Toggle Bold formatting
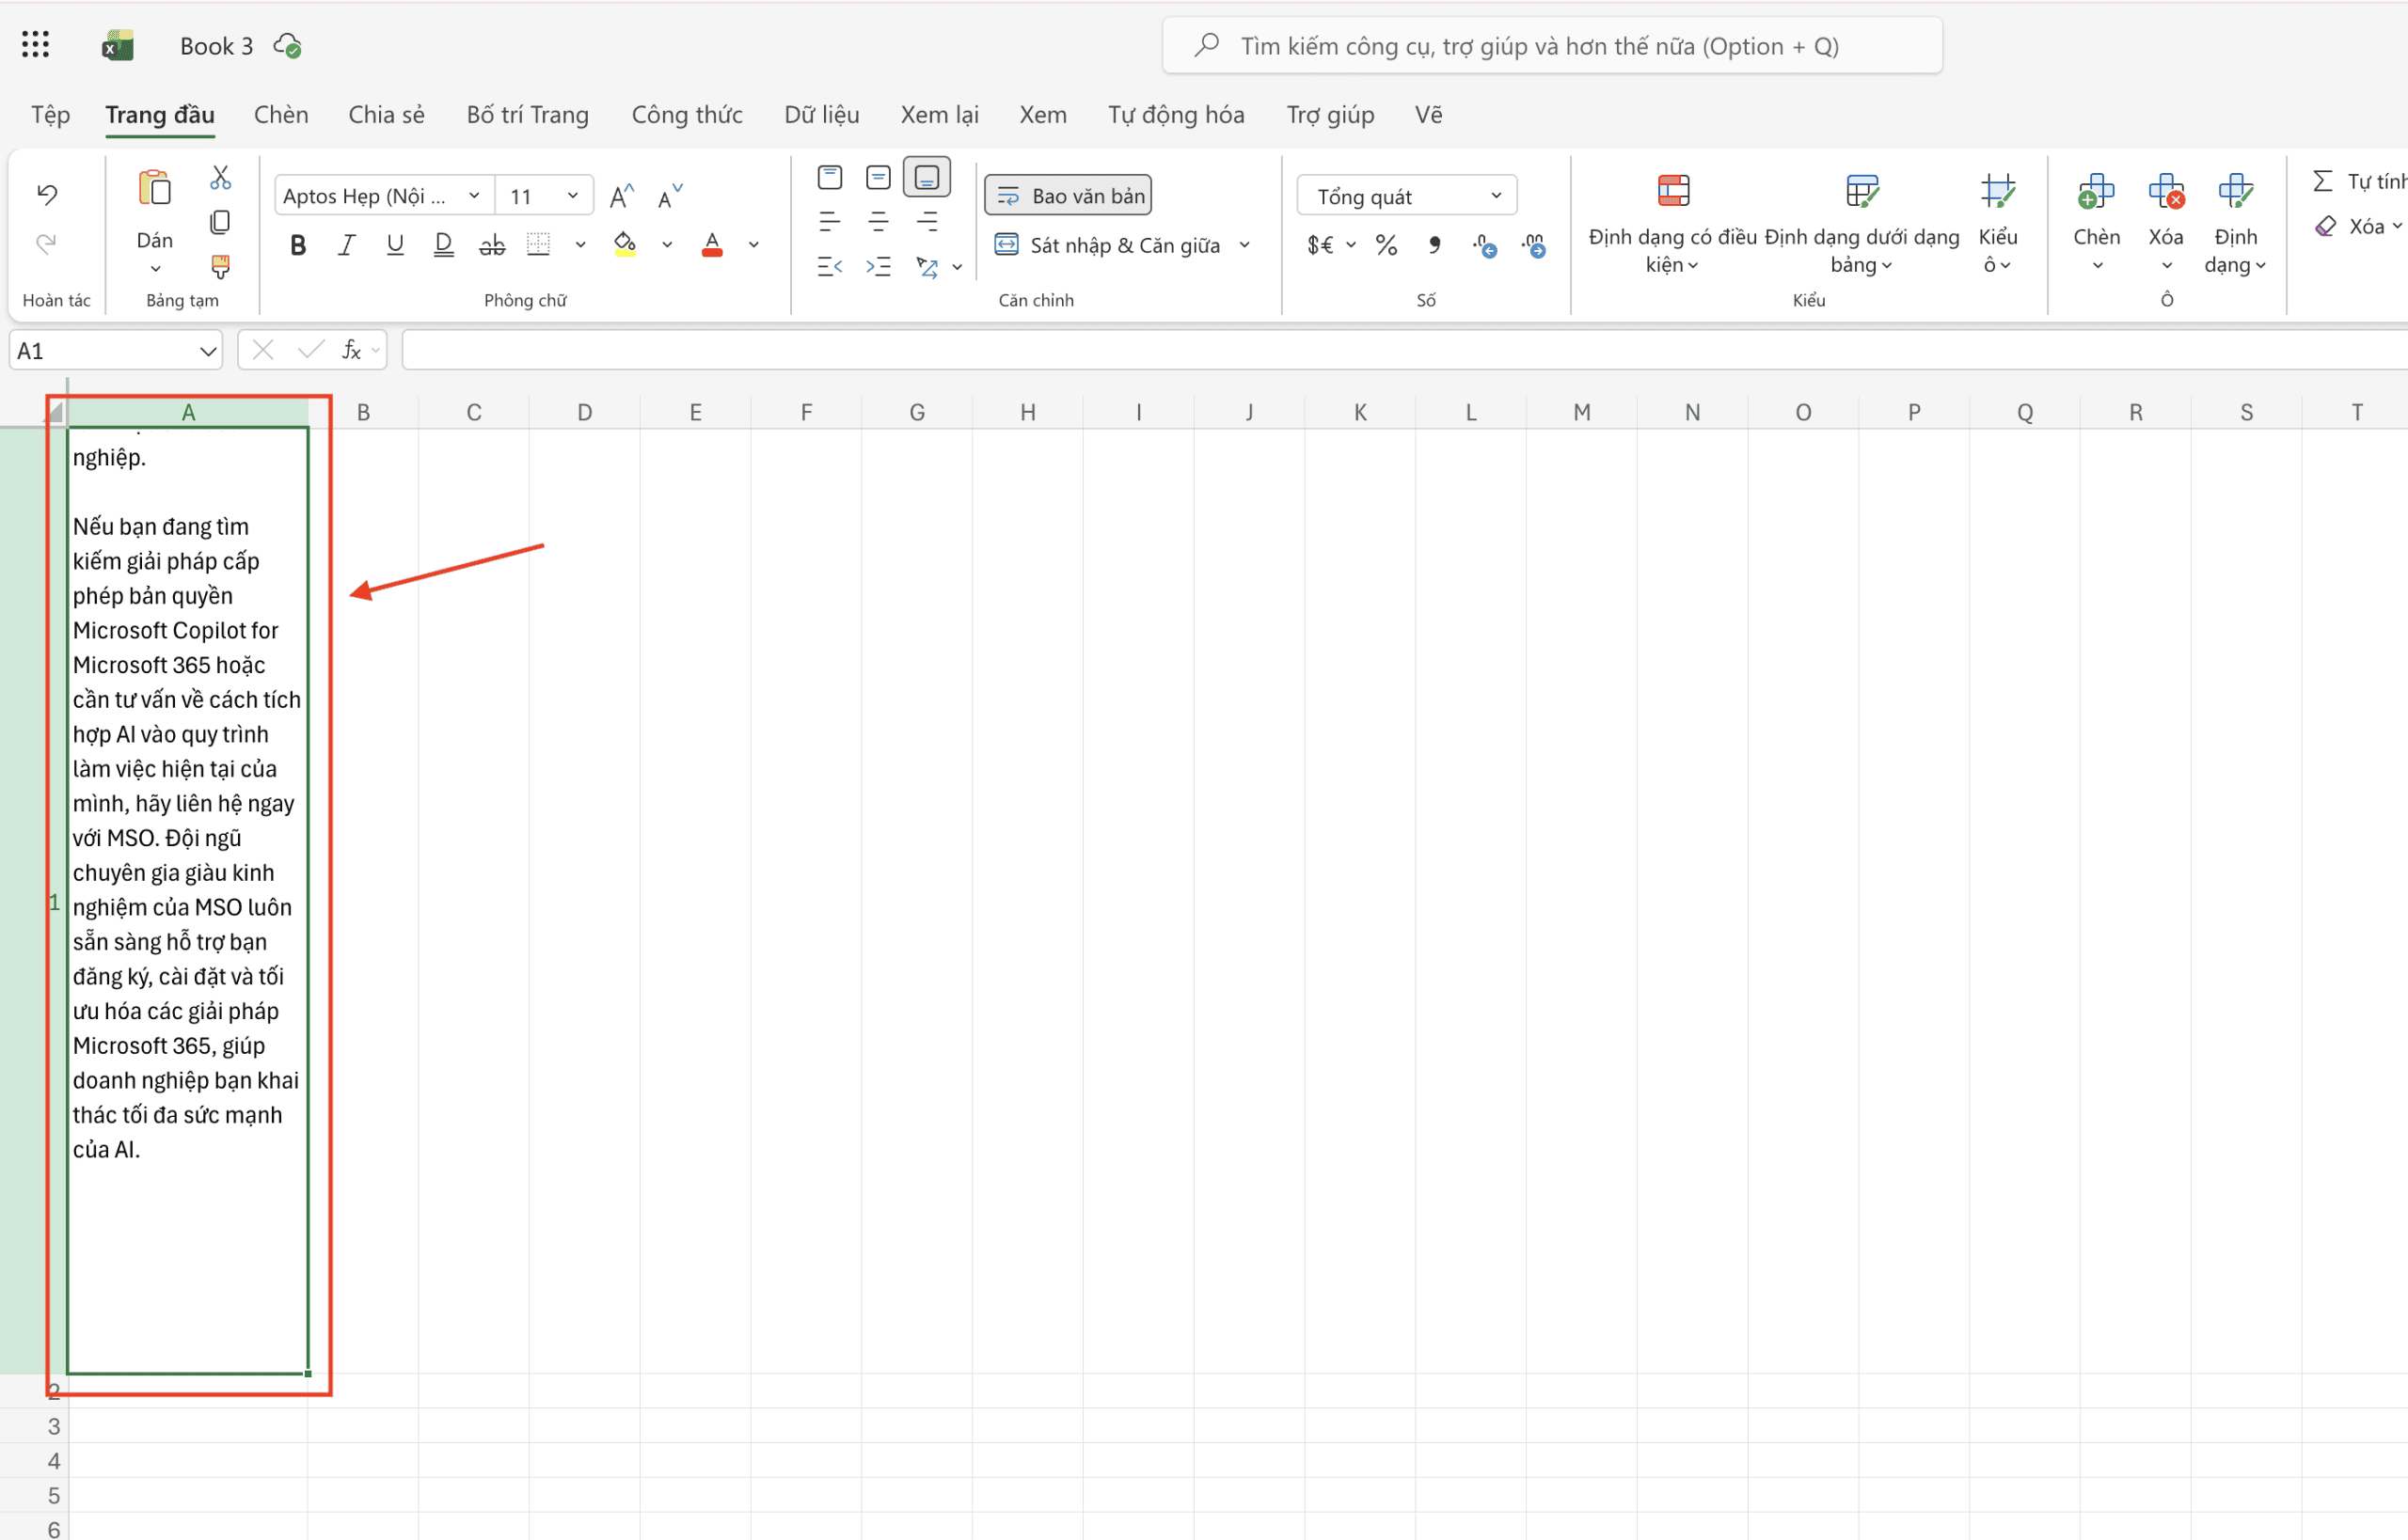2408x1540 pixels. (297, 245)
